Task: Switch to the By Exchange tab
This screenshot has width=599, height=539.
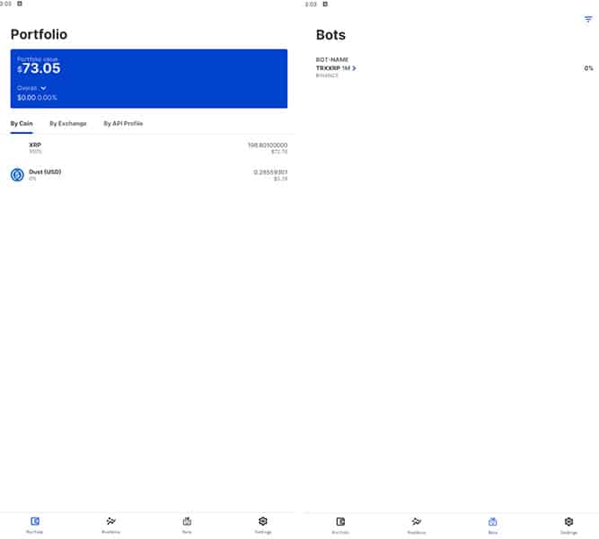Action: (x=68, y=123)
